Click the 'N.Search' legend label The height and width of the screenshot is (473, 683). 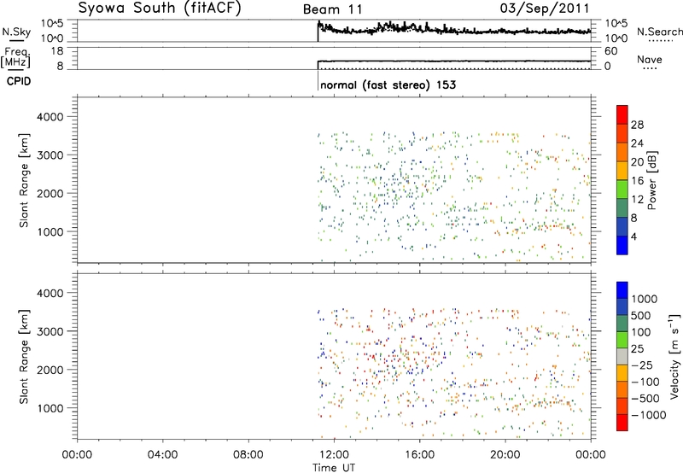click(660, 32)
